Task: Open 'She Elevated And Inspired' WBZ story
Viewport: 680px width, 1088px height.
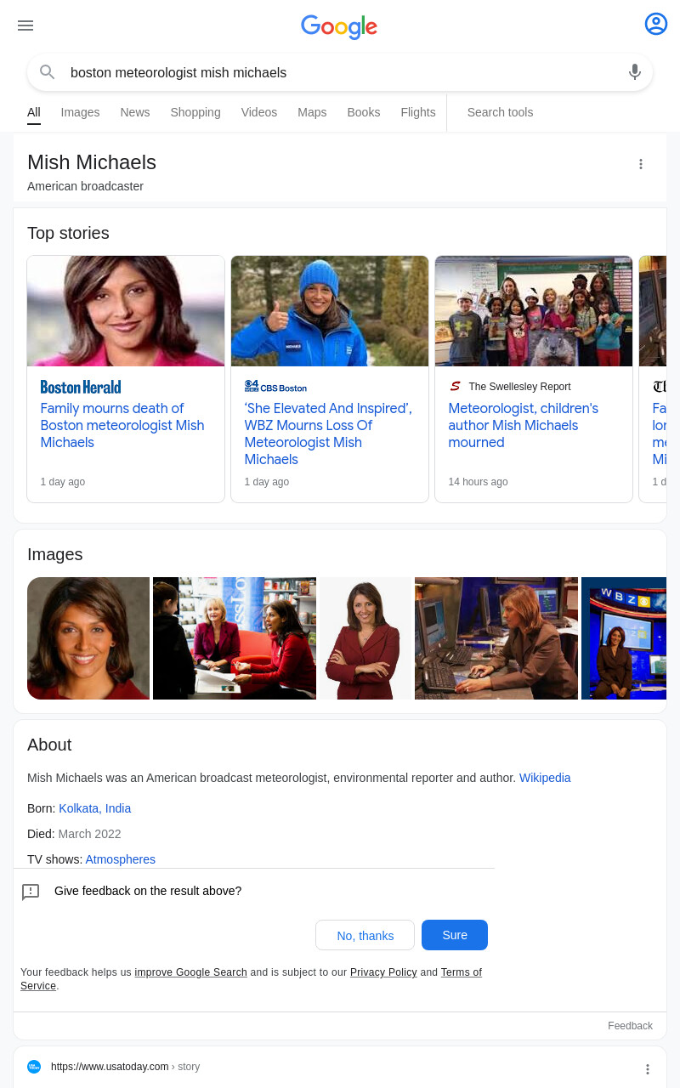Action: coord(329,433)
